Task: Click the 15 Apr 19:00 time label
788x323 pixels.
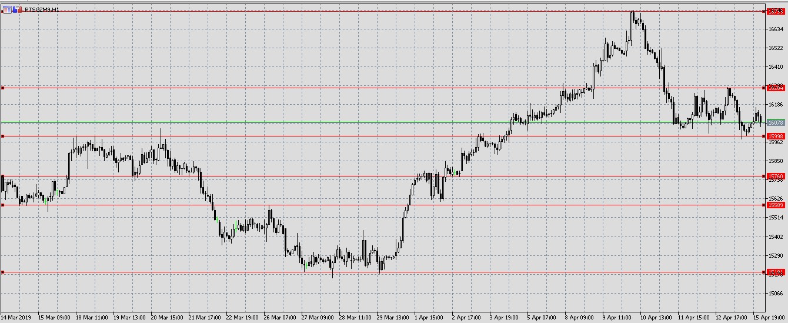Action: (x=770, y=318)
